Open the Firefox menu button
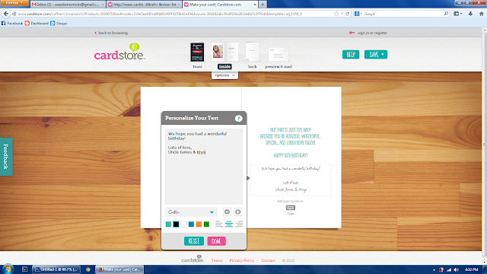Image resolution: width=487 pixels, height=274 pixels. click(x=14, y=3)
